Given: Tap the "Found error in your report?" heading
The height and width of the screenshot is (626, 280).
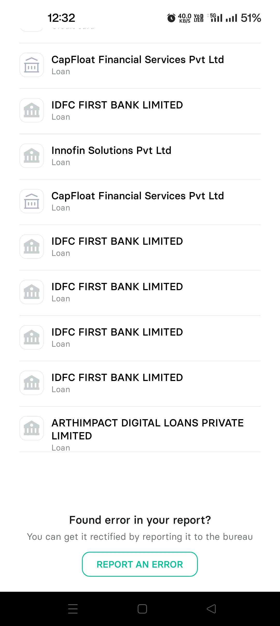Looking at the screenshot, I should 140,520.
